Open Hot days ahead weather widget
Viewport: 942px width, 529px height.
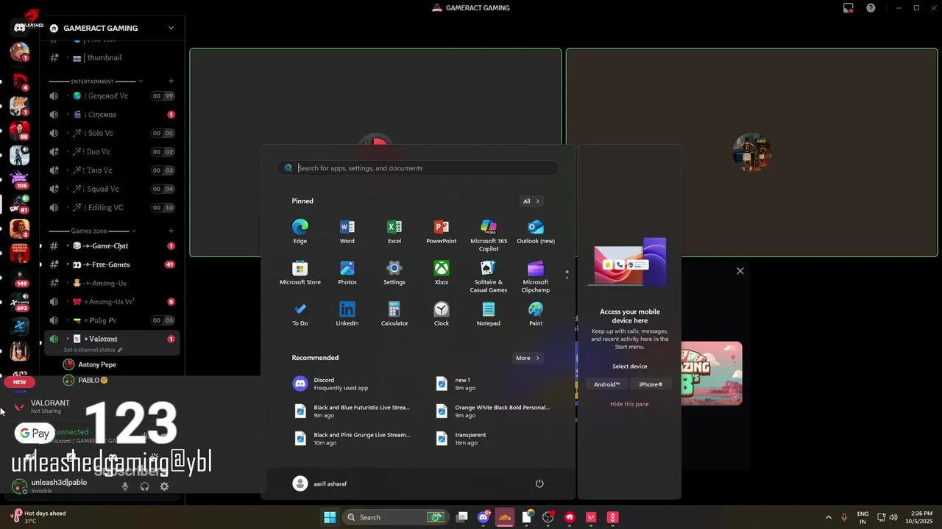pos(38,517)
